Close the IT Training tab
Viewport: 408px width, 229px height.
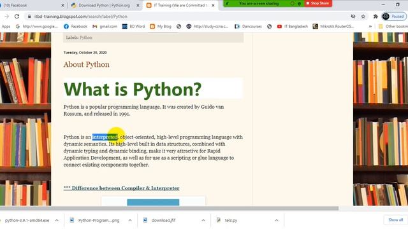coord(213,5)
